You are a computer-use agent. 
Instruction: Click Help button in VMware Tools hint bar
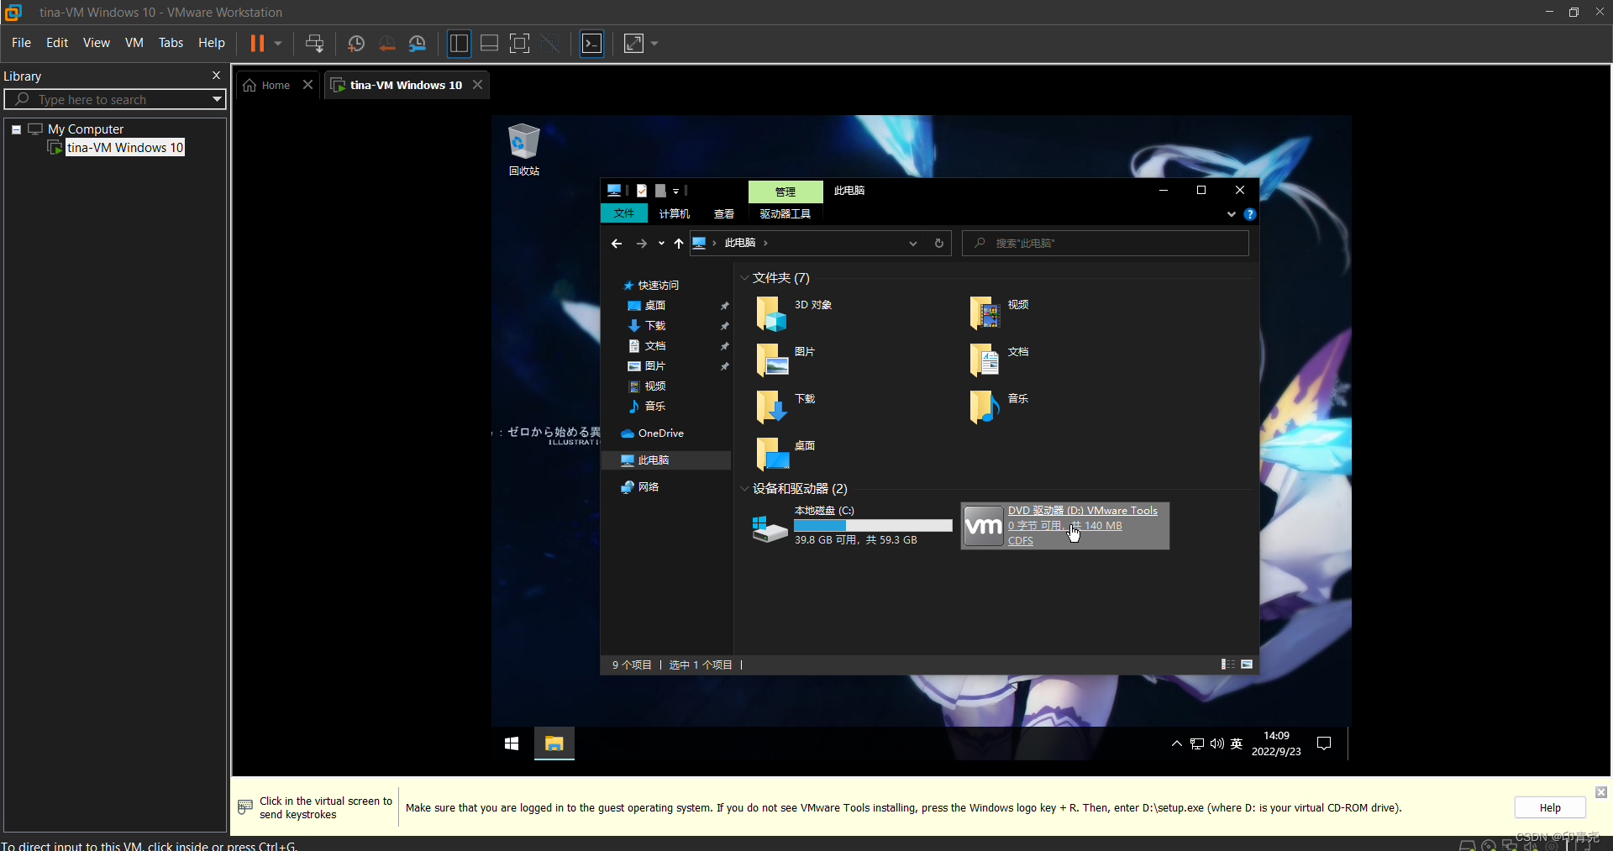(x=1550, y=807)
